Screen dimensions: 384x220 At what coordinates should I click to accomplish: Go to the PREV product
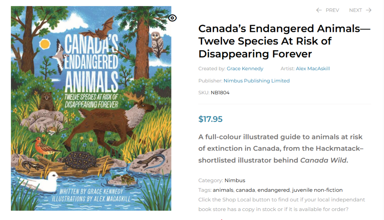(332, 10)
